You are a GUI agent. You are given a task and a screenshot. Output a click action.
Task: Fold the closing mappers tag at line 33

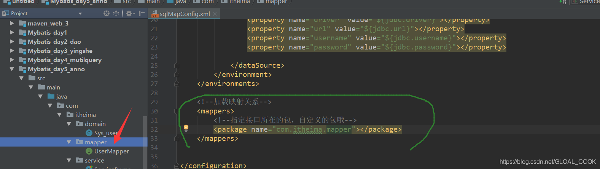click(177, 139)
